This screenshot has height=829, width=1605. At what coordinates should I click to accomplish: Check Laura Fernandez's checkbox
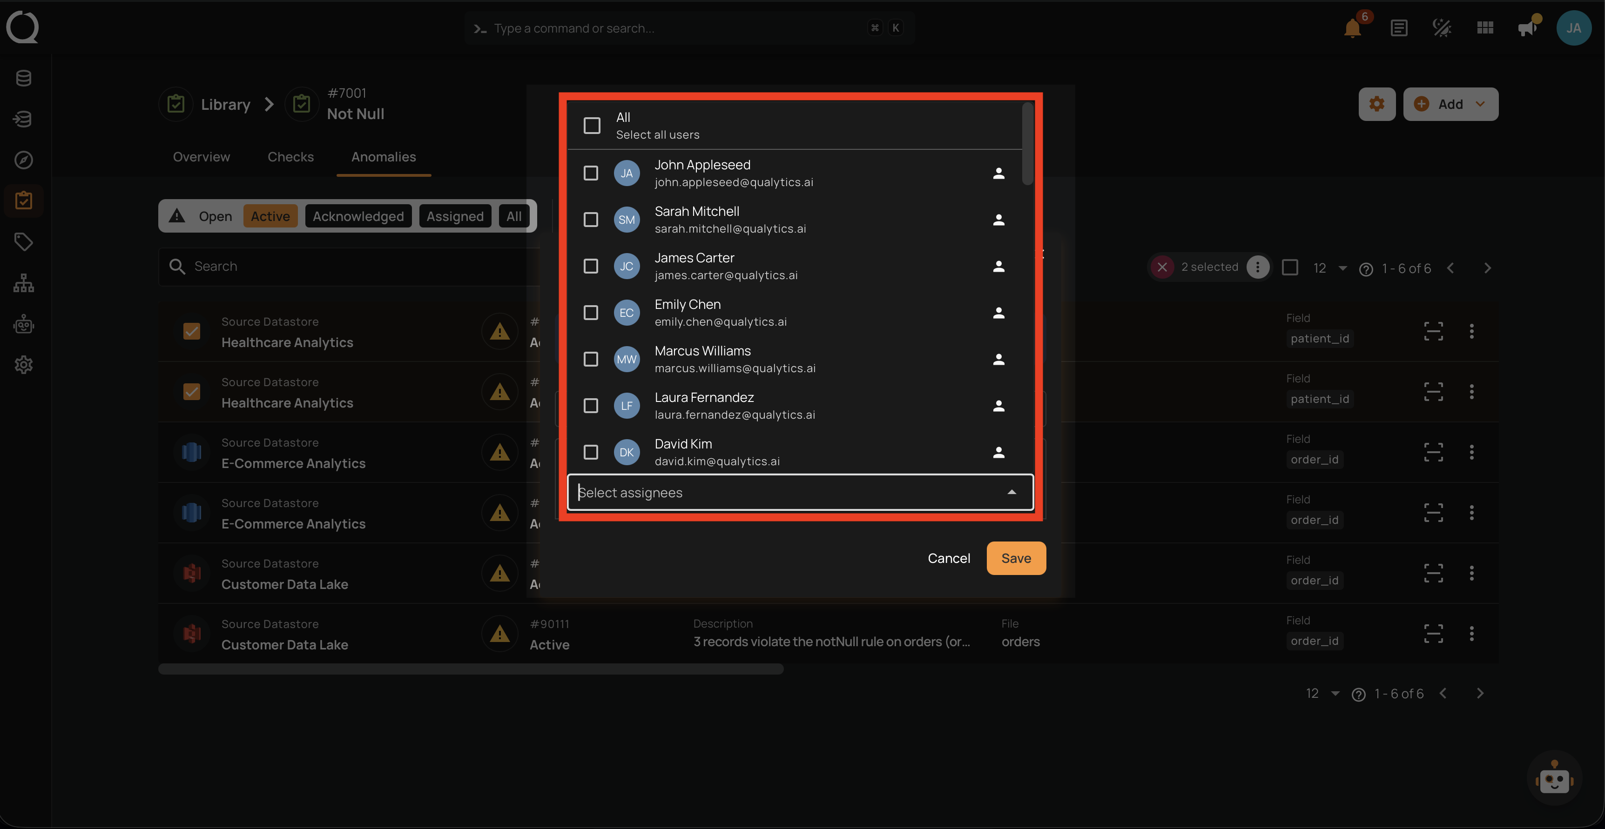click(591, 406)
